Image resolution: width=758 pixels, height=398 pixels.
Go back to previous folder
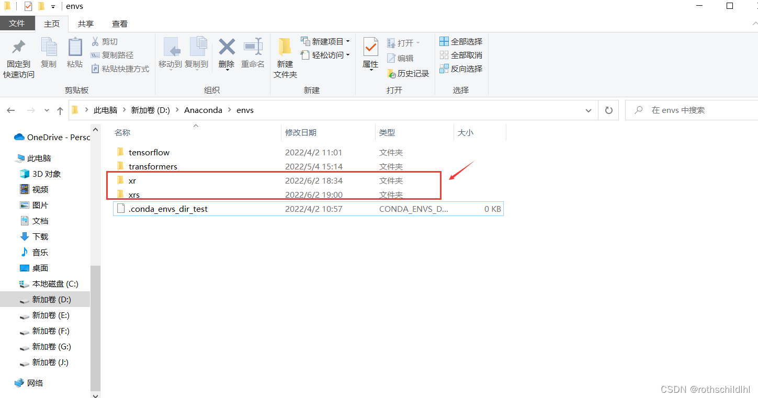click(11, 110)
